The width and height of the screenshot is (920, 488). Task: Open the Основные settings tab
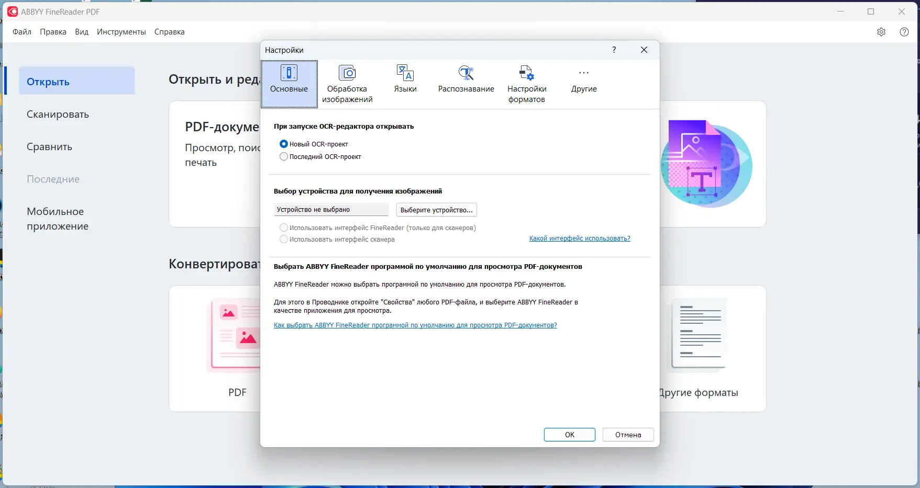pyautogui.click(x=289, y=84)
